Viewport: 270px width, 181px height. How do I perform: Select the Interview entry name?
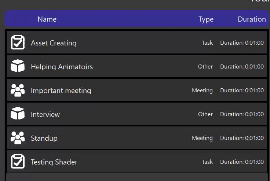tap(45, 114)
